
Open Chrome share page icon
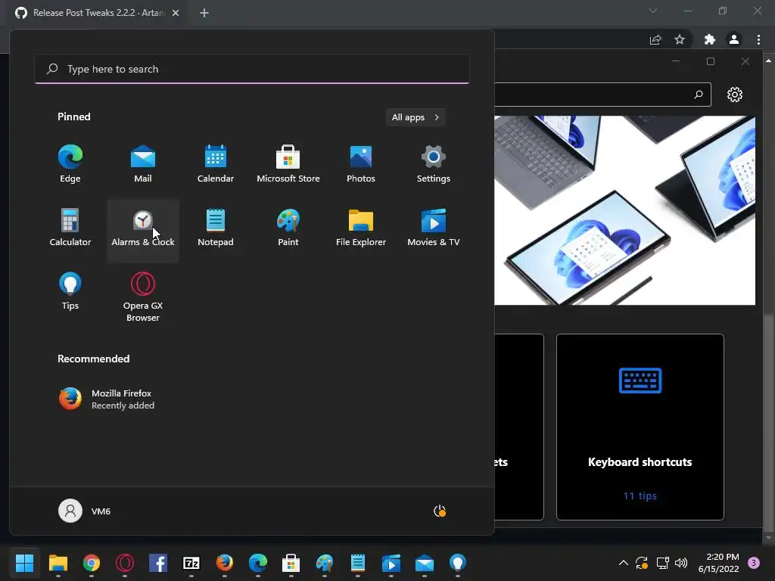[655, 39]
